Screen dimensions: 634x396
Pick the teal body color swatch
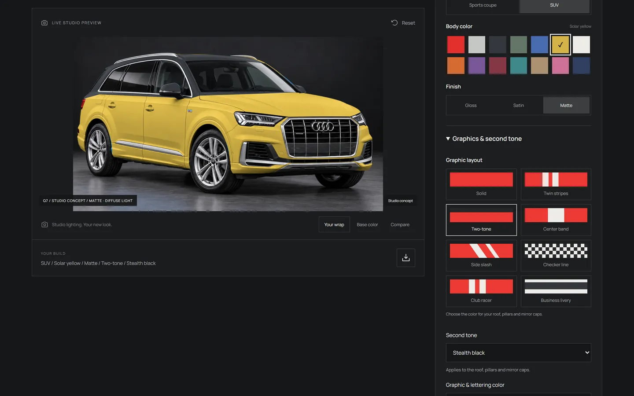click(x=519, y=66)
